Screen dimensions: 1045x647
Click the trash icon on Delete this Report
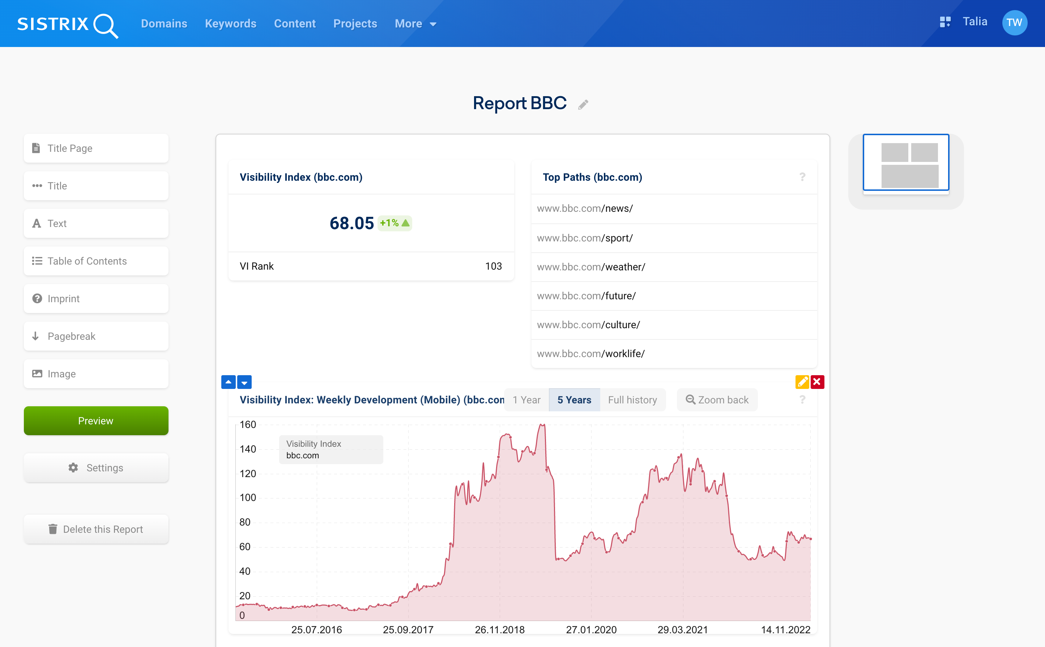click(53, 529)
